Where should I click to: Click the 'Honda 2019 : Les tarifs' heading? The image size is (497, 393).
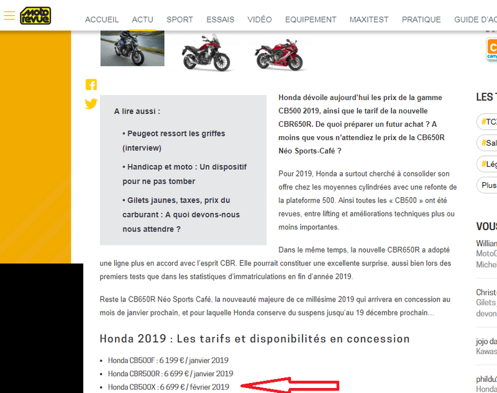(x=255, y=339)
